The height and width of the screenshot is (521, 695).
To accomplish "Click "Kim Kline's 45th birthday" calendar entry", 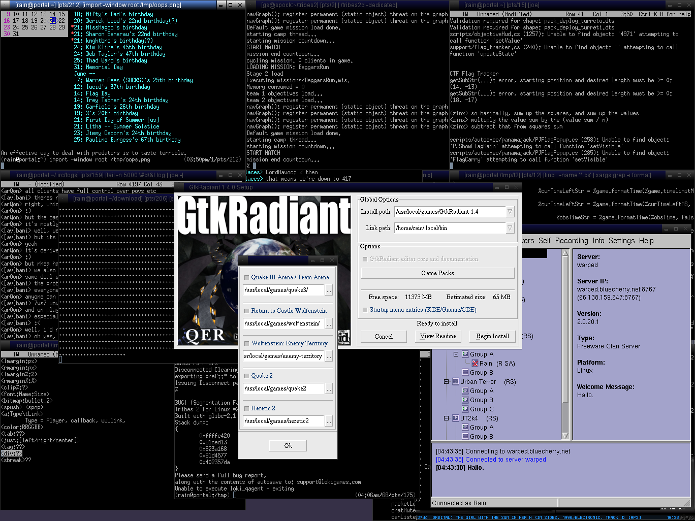I will pos(124,47).
